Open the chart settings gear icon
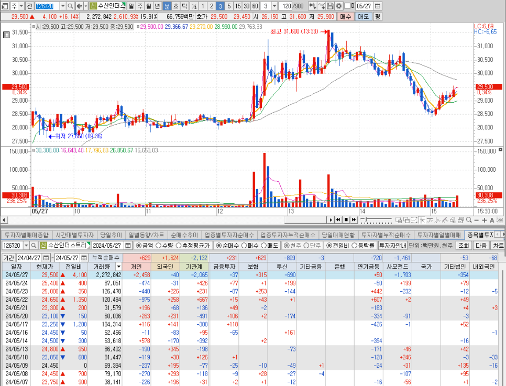The height and width of the screenshot is (386, 506). point(338,6)
